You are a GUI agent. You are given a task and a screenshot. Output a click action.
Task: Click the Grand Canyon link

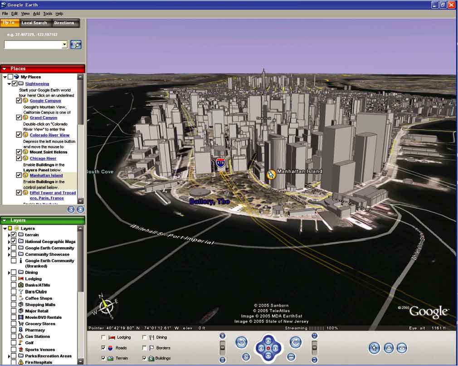pos(44,118)
